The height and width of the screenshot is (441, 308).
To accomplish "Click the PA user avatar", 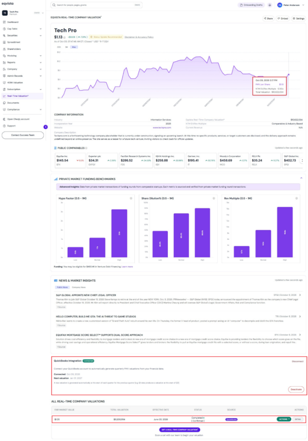I will pyautogui.click(x=280, y=5).
